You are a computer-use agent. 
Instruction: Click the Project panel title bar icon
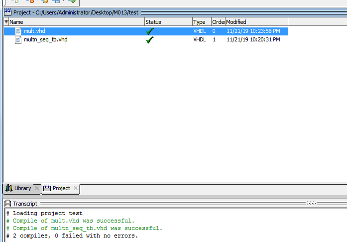[7, 12]
